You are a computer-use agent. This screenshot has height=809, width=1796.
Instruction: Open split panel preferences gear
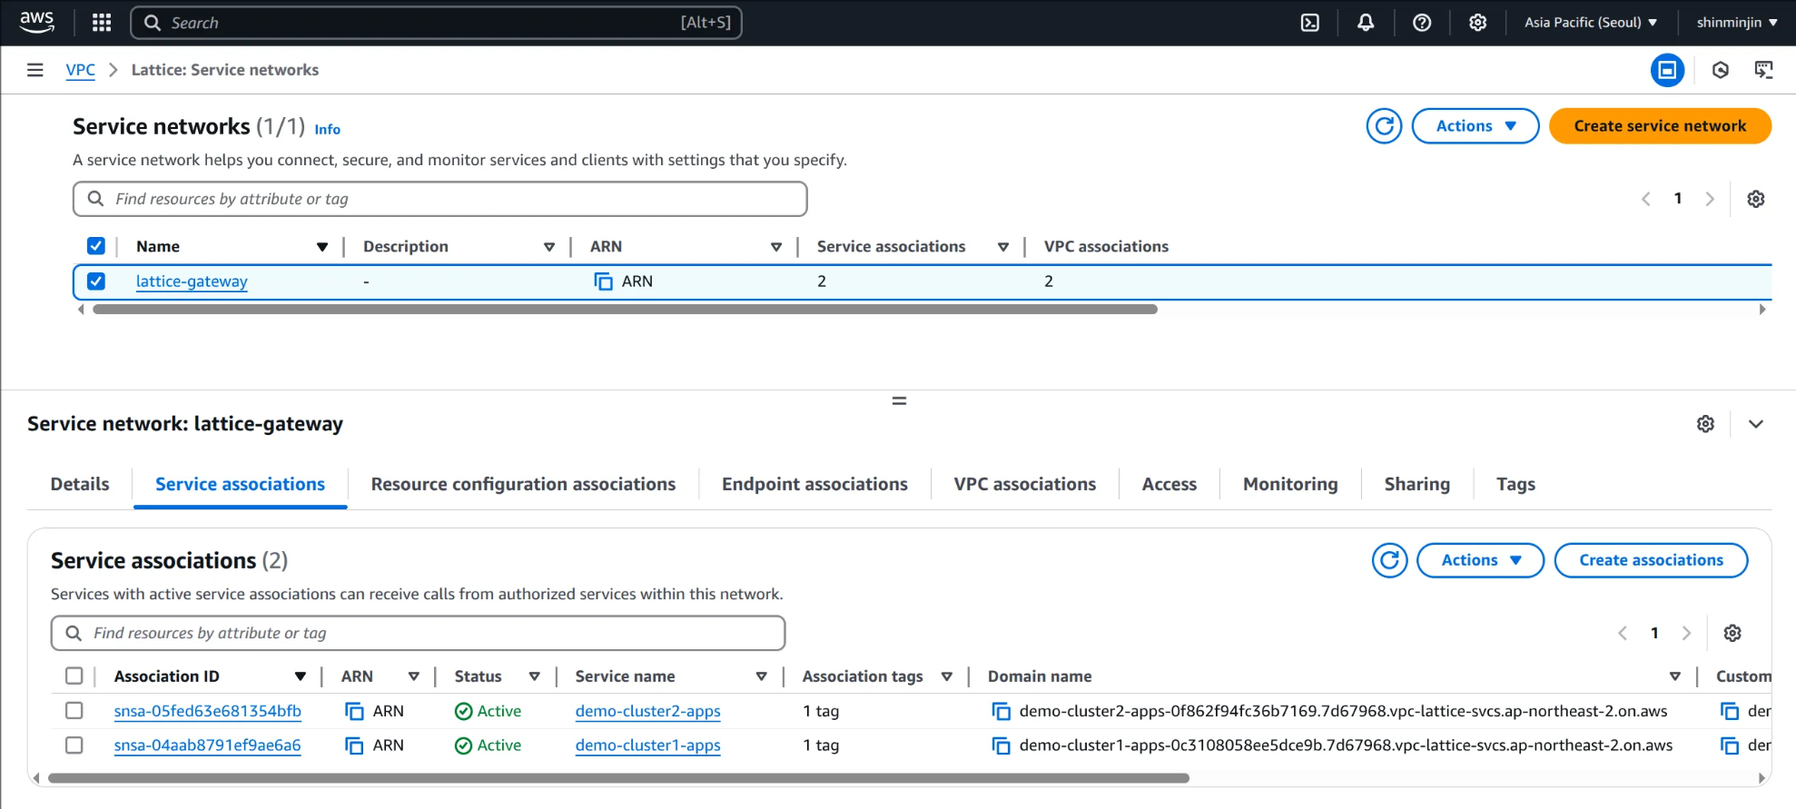pyautogui.click(x=1705, y=424)
